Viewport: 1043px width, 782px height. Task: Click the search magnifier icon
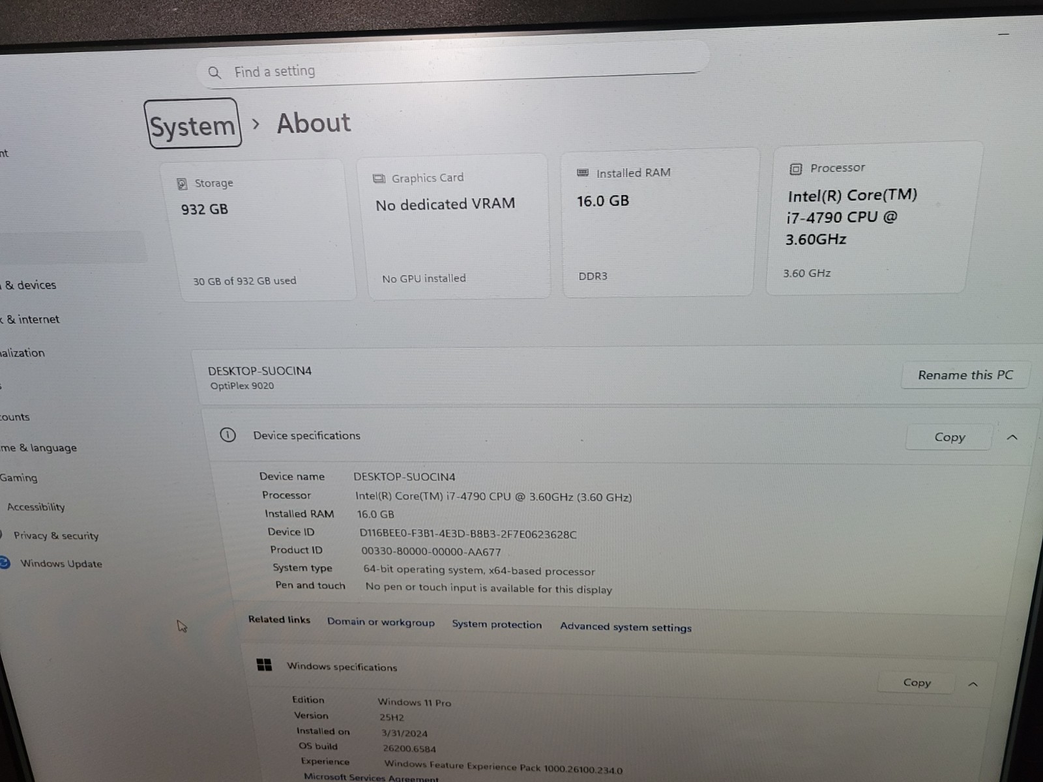[214, 72]
